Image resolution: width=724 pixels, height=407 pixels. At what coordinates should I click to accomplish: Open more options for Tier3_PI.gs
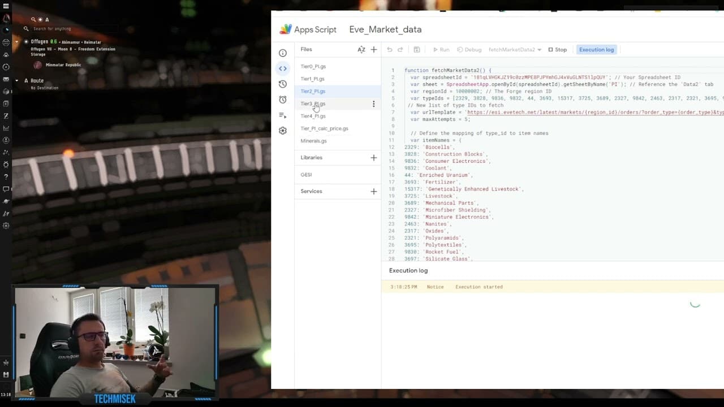tap(373, 104)
